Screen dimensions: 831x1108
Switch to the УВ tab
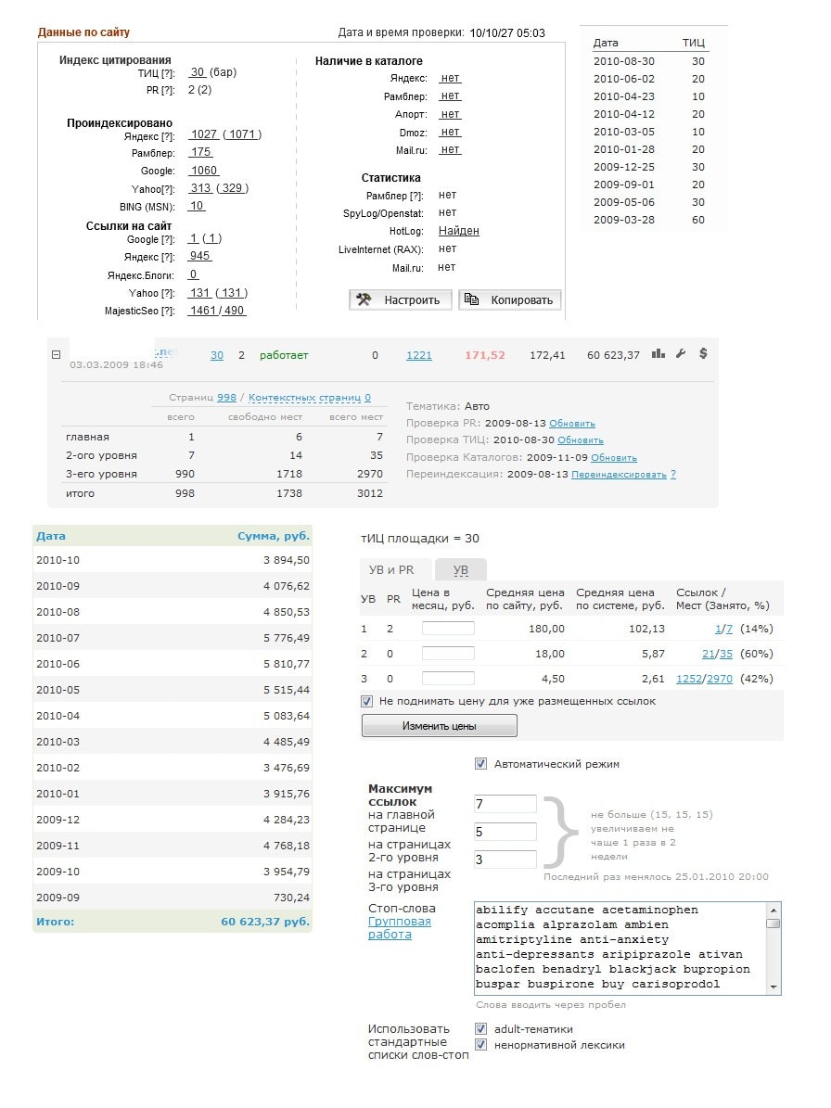point(459,569)
